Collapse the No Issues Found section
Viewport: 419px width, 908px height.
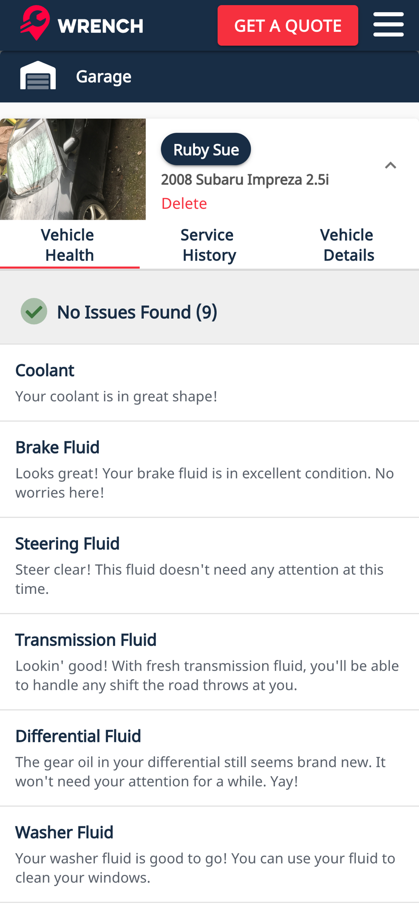[209, 312]
